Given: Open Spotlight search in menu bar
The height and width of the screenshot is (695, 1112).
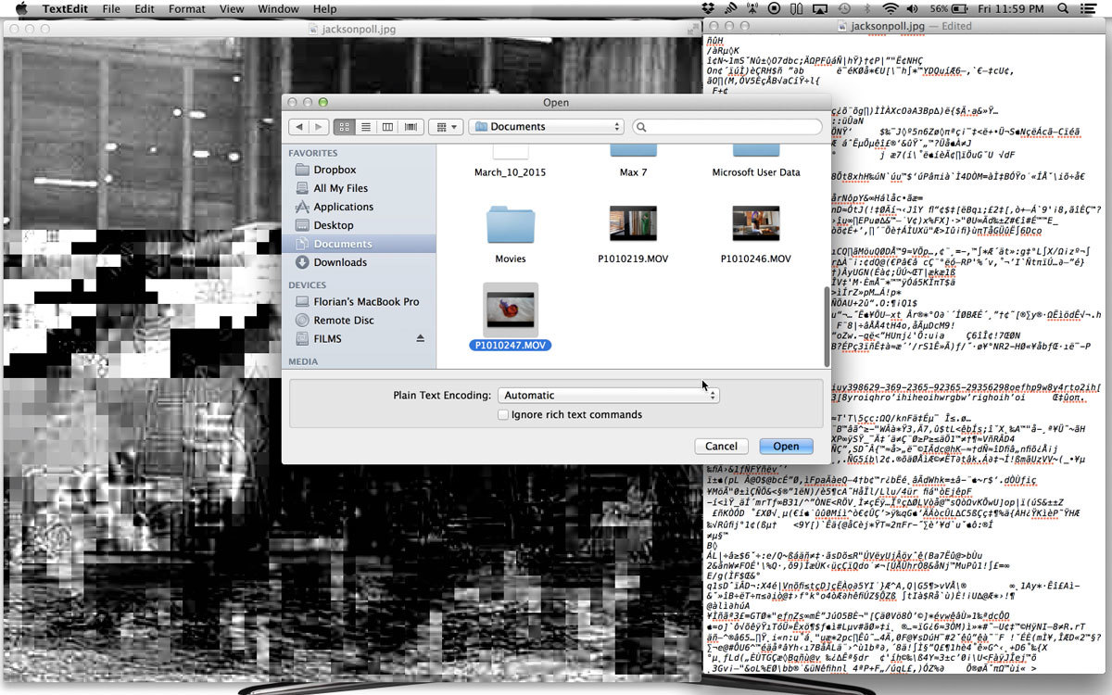Looking at the screenshot, I should pyautogui.click(x=1063, y=9).
